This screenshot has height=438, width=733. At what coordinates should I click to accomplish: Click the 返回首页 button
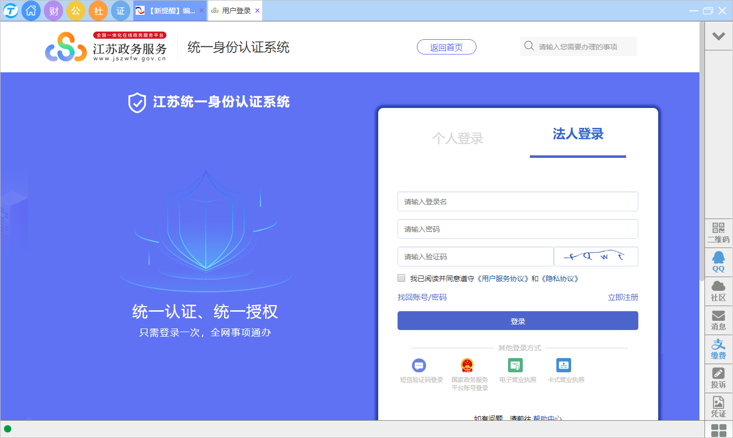click(446, 47)
